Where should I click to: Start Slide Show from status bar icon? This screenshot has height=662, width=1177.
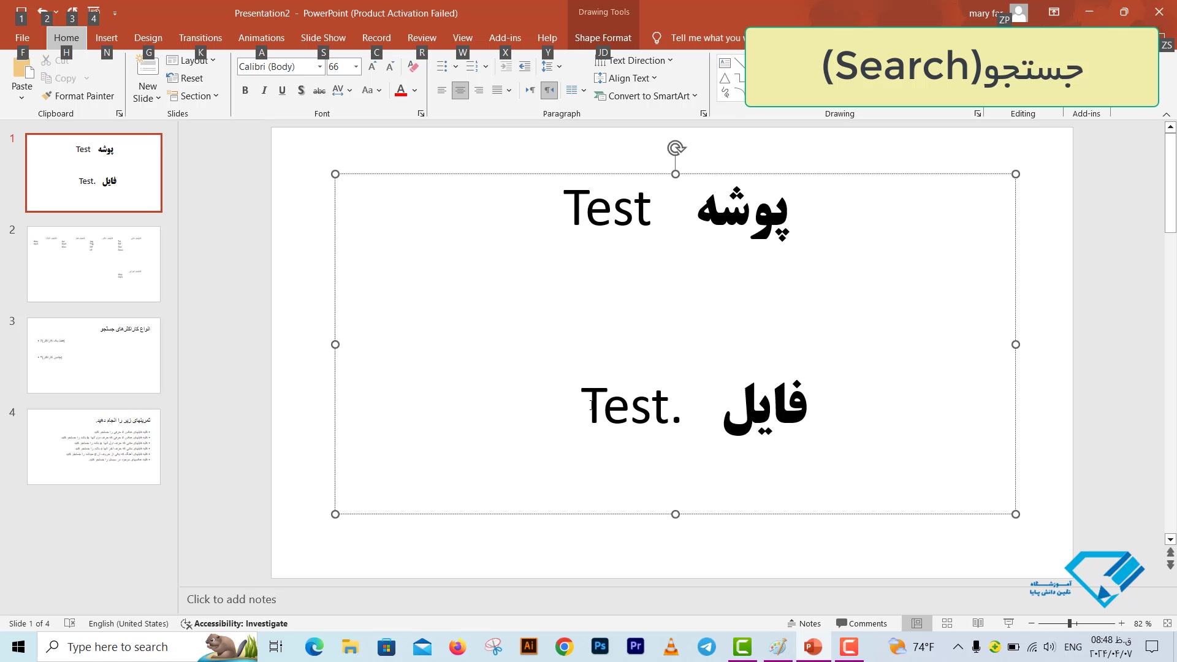(x=1008, y=623)
